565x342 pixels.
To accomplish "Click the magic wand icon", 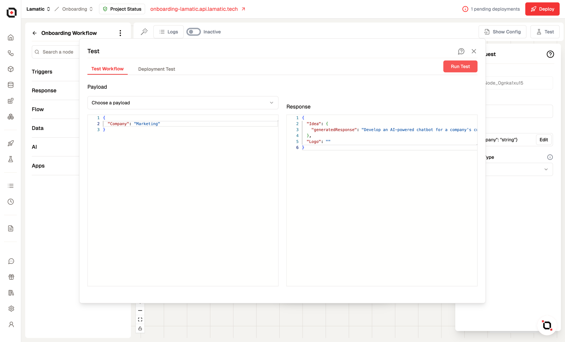I will click(x=144, y=32).
